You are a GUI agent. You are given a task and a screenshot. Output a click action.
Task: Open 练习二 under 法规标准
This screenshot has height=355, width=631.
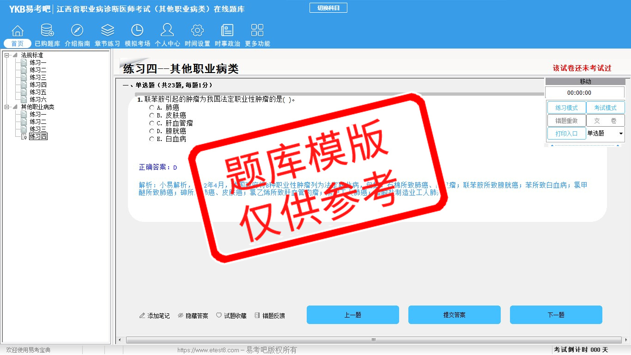(38, 70)
